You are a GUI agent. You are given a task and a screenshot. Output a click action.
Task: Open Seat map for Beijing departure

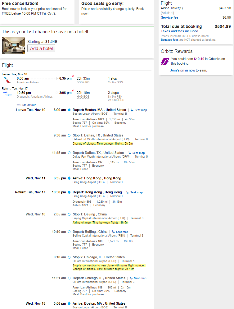click(x=122, y=232)
